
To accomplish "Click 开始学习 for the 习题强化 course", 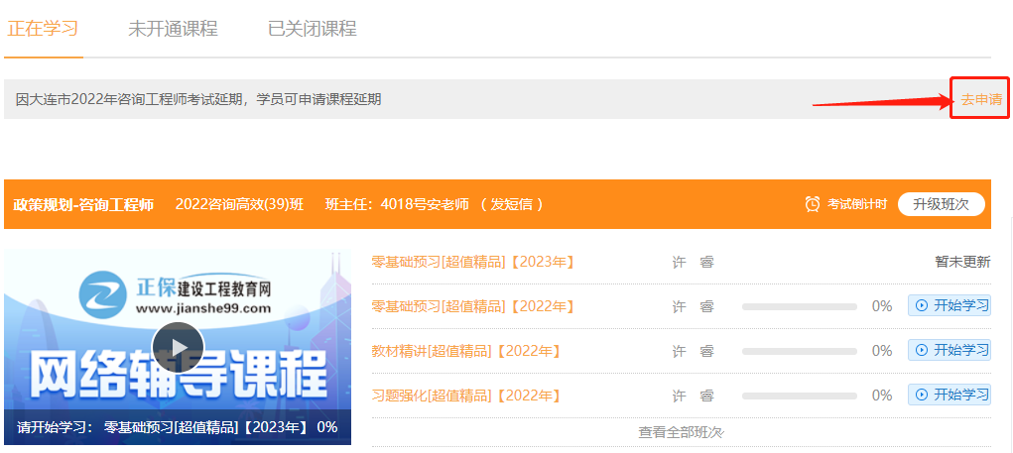I will (950, 396).
